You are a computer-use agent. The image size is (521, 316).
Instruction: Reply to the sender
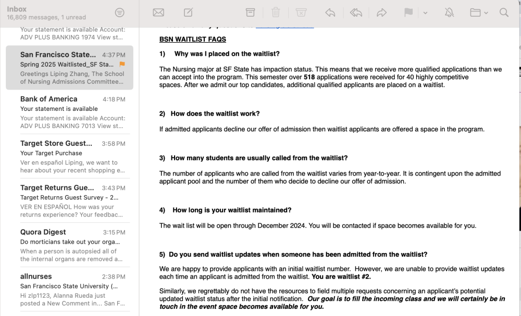coord(330,12)
